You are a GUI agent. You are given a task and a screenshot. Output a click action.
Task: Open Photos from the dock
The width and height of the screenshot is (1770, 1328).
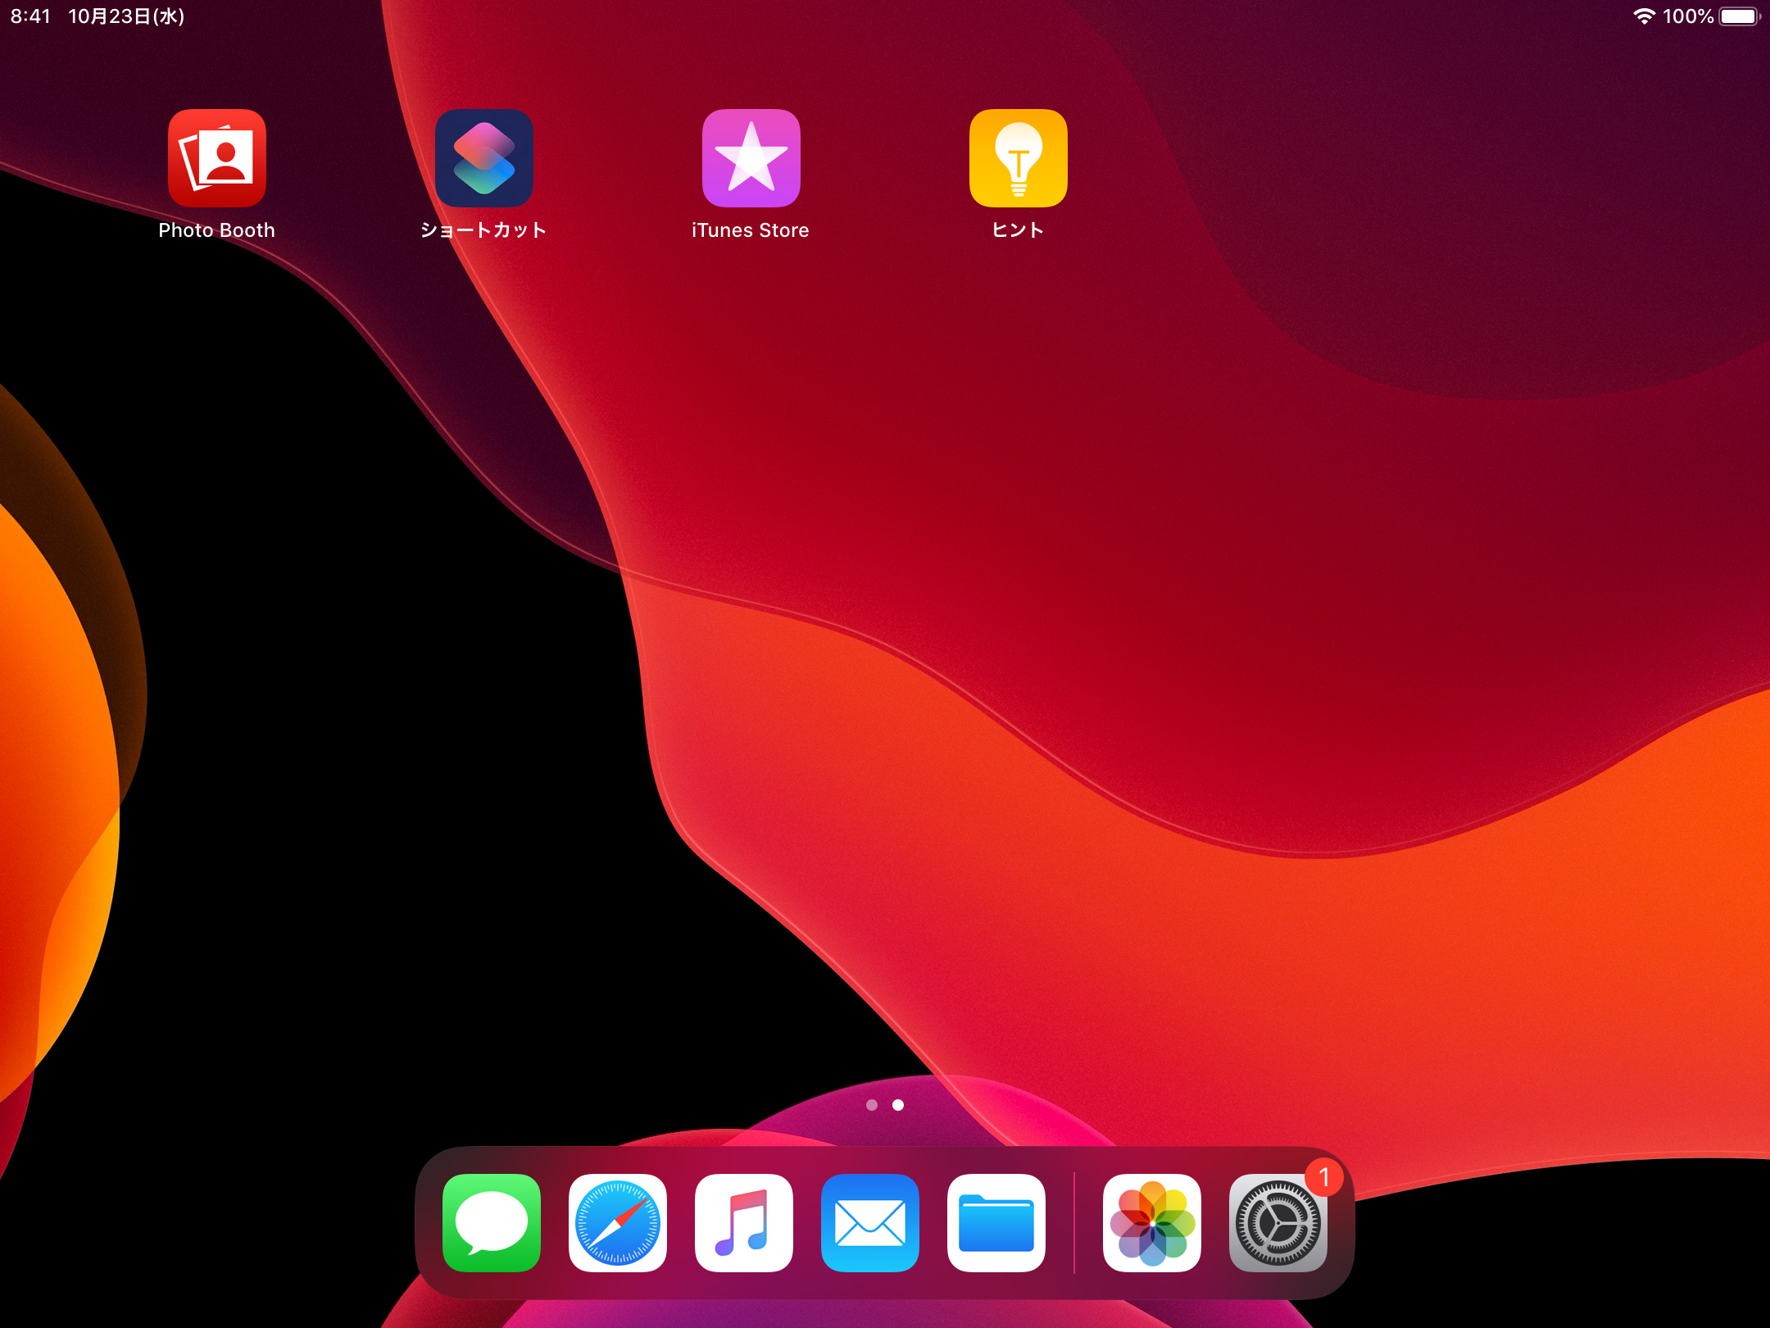[x=1151, y=1222]
